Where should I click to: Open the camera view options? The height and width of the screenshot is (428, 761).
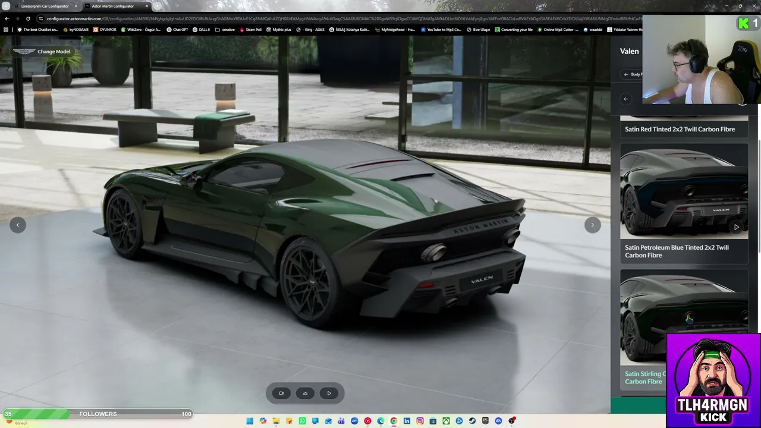pyautogui.click(x=281, y=393)
